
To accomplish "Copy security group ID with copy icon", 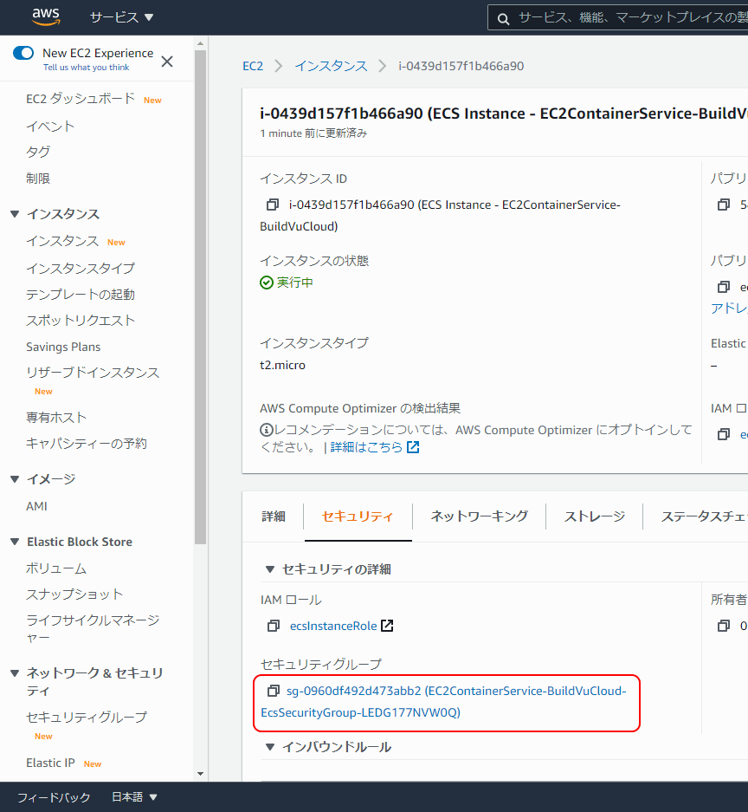I will (273, 691).
